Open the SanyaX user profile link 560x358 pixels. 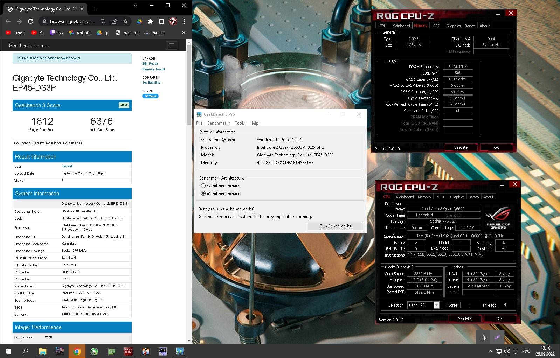tap(67, 166)
